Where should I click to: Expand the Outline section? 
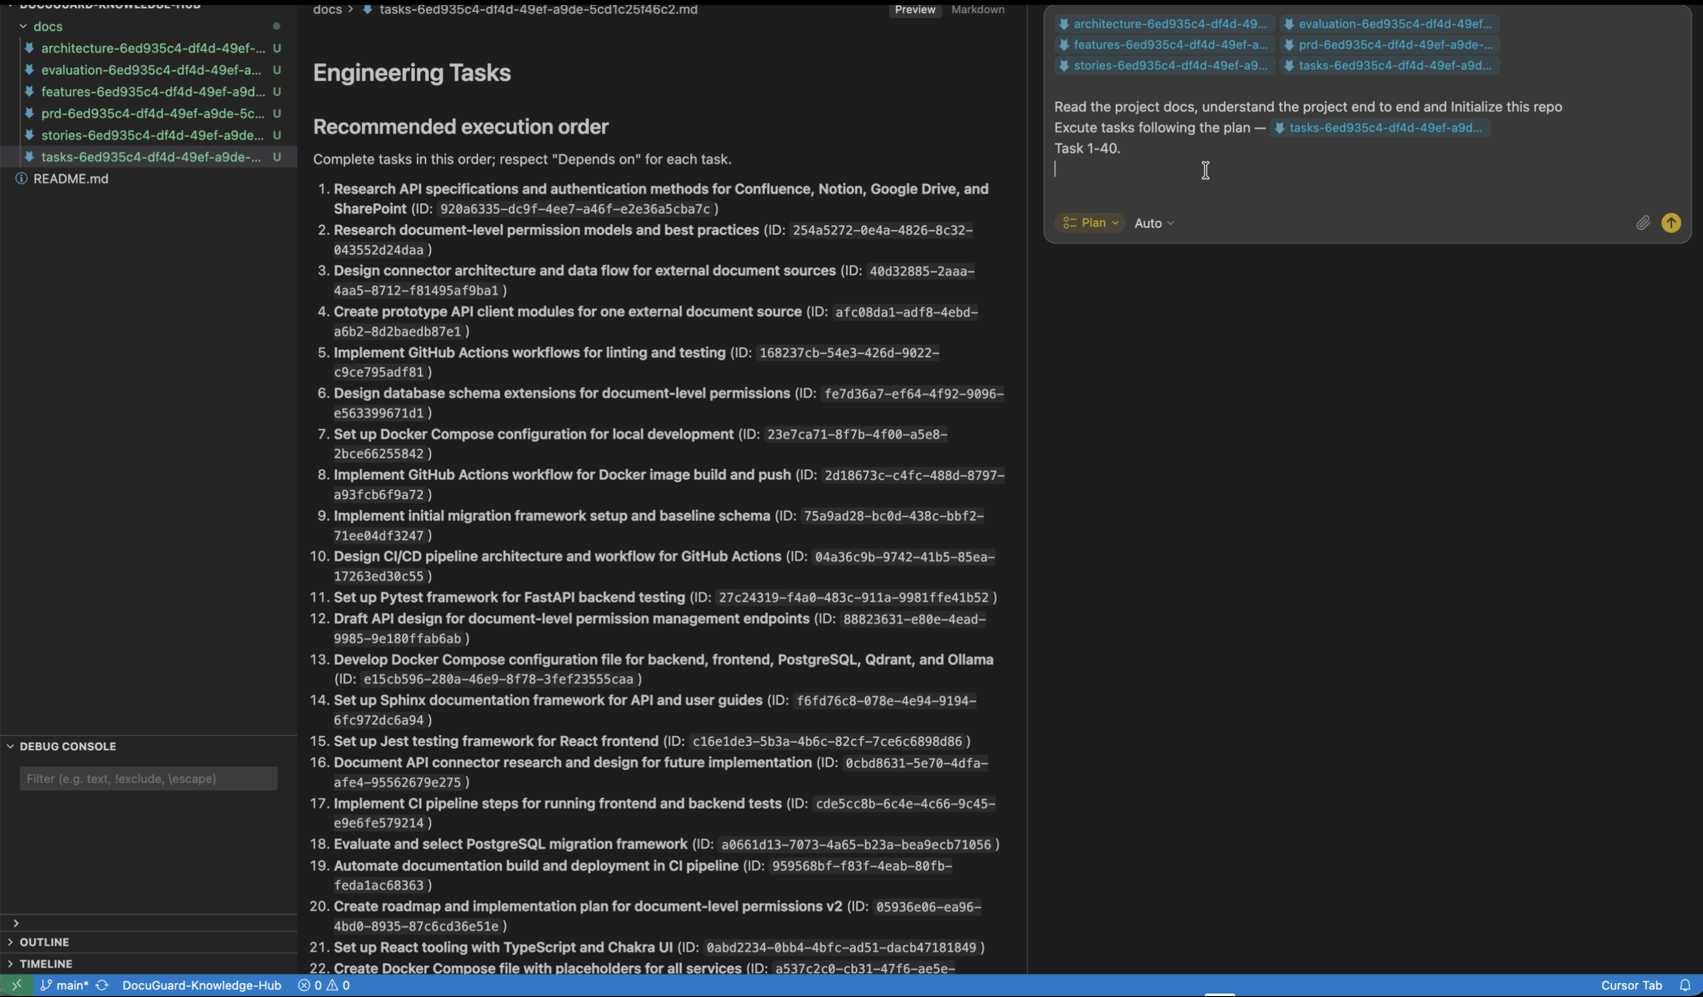coord(44,942)
